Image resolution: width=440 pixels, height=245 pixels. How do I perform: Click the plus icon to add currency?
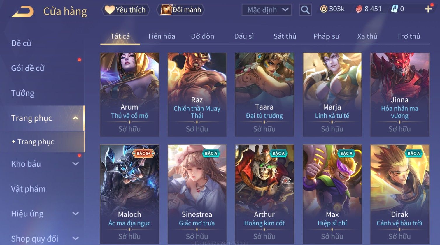pyautogui.click(x=428, y=9)
